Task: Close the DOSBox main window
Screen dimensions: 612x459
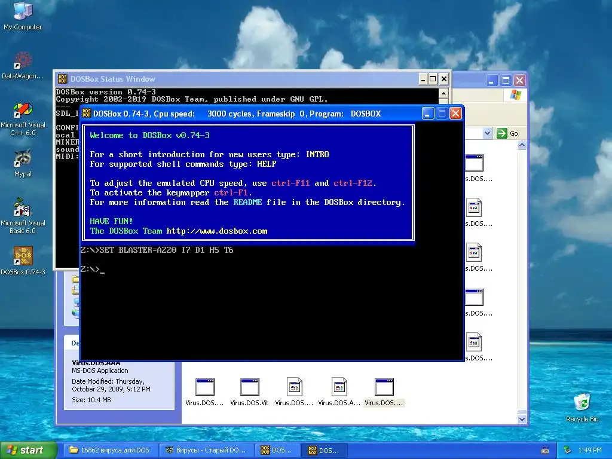Action: [455, 114]
